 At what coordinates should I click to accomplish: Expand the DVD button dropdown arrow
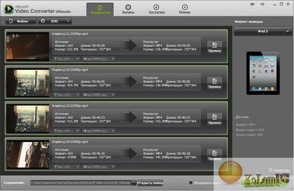tap(68, 21)
